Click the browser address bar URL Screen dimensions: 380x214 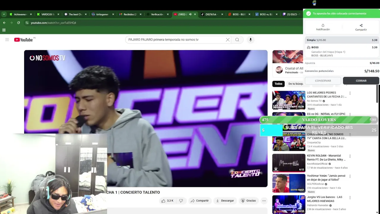coord(53,23)
